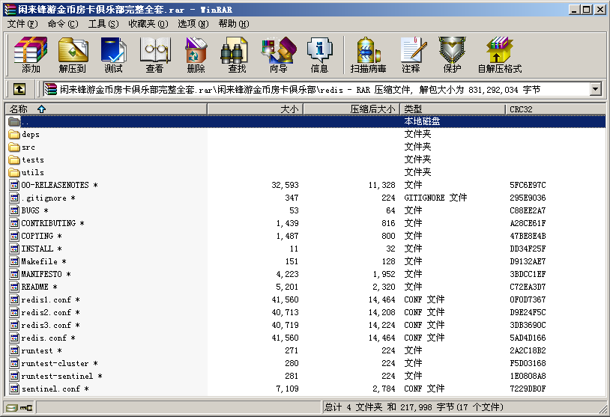Open the Tools (工具) menu
Screen dimensions: 610x417
point(103,23)
